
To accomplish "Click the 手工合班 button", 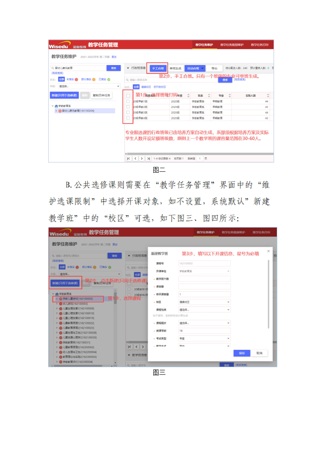I will pos(157,69).
